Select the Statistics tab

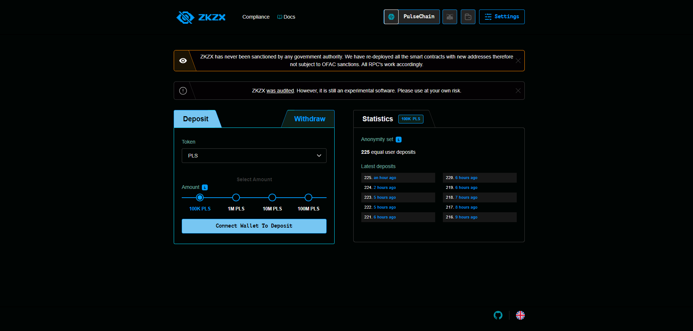[x=377, y=119]
